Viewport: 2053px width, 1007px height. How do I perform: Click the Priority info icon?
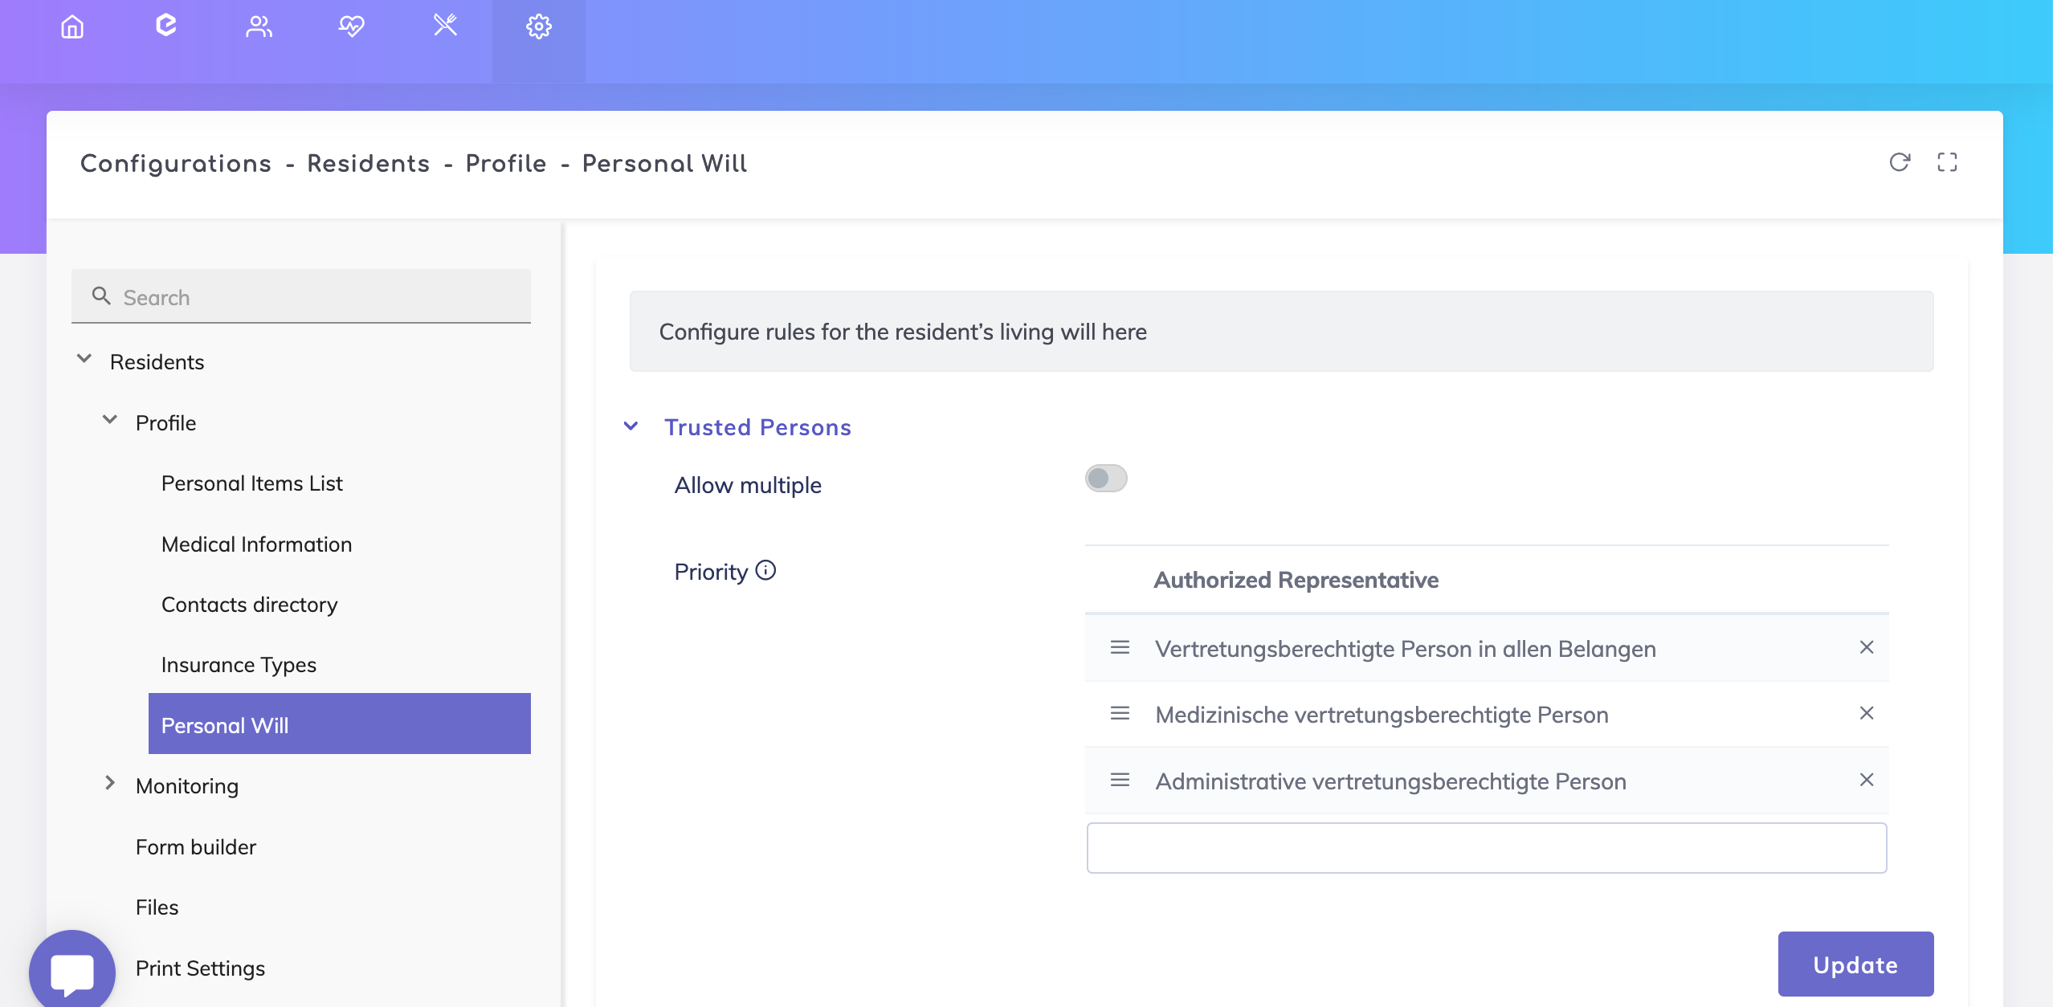pyautogui.click(x=766, y=570)
